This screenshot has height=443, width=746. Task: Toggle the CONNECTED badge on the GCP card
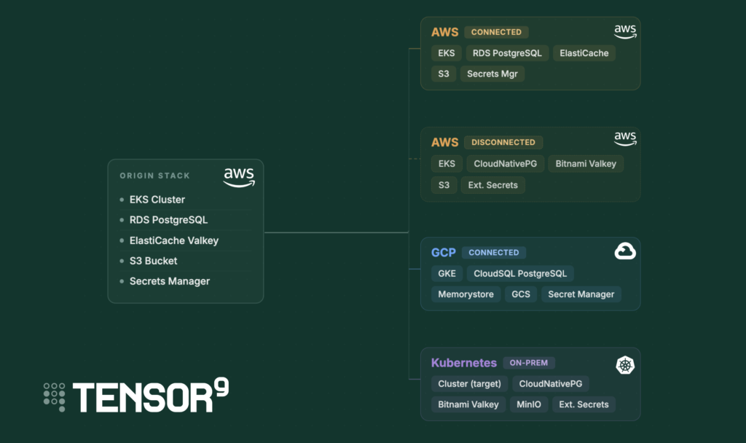click(x=493, y=252)
